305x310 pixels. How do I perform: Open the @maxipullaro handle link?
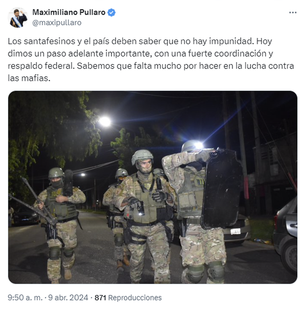click(x=56, y=23)
